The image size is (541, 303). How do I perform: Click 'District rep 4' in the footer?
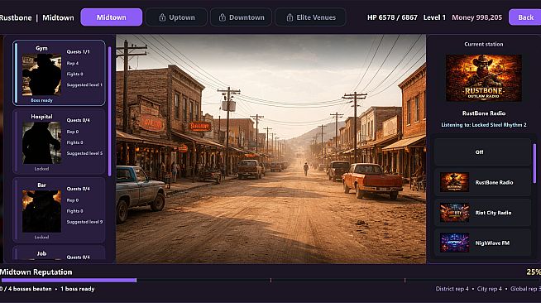click(x=452, y=289)
